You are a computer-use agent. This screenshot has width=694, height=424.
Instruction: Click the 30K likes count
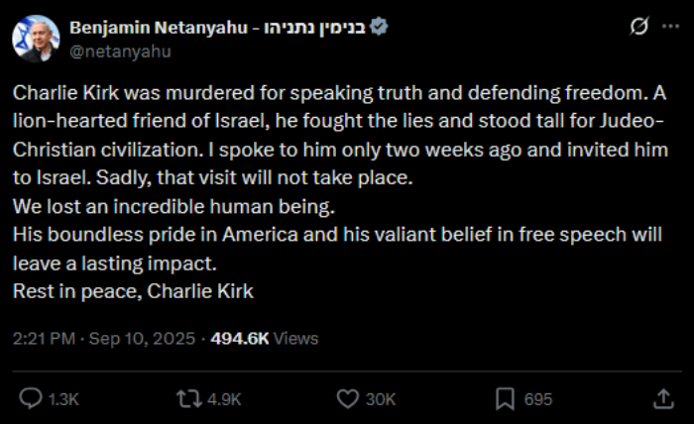[x=381, y=399]
